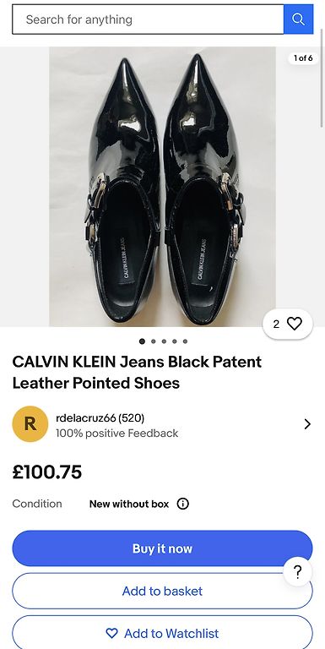Open the condition info circle icon
Viewport: 325px width, 649px height.
point(183,504)
